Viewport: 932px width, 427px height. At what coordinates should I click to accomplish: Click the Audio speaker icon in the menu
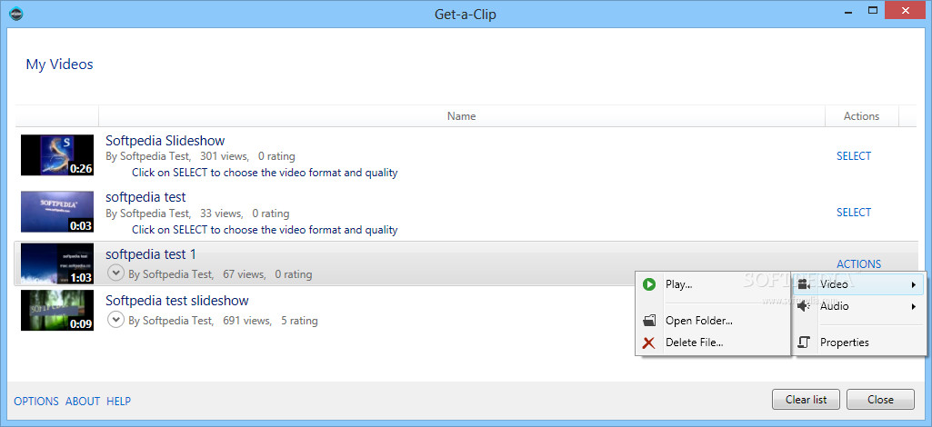[x=804, y=306]
